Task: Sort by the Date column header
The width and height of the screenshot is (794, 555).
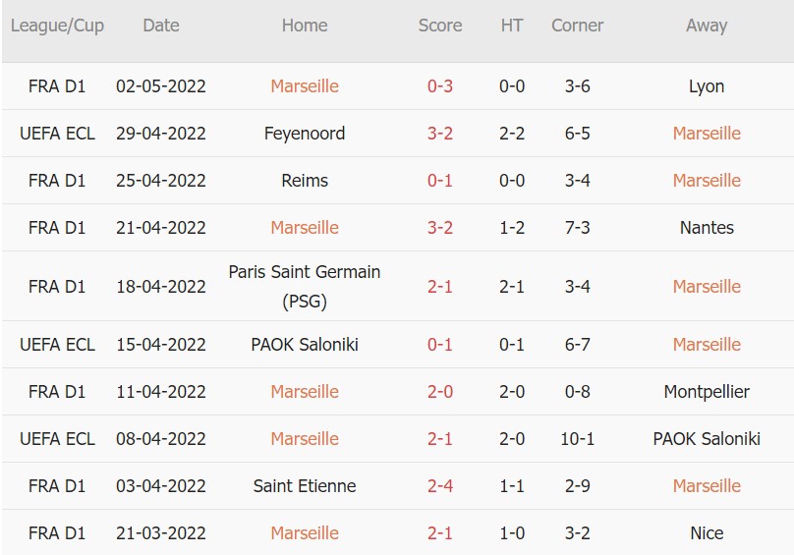Action: click(x=161, y=26)
